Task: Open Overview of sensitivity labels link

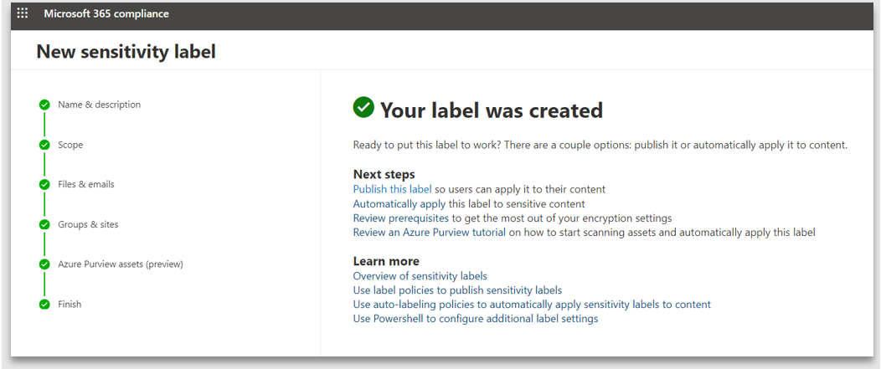Action: (x=420, y=276)
